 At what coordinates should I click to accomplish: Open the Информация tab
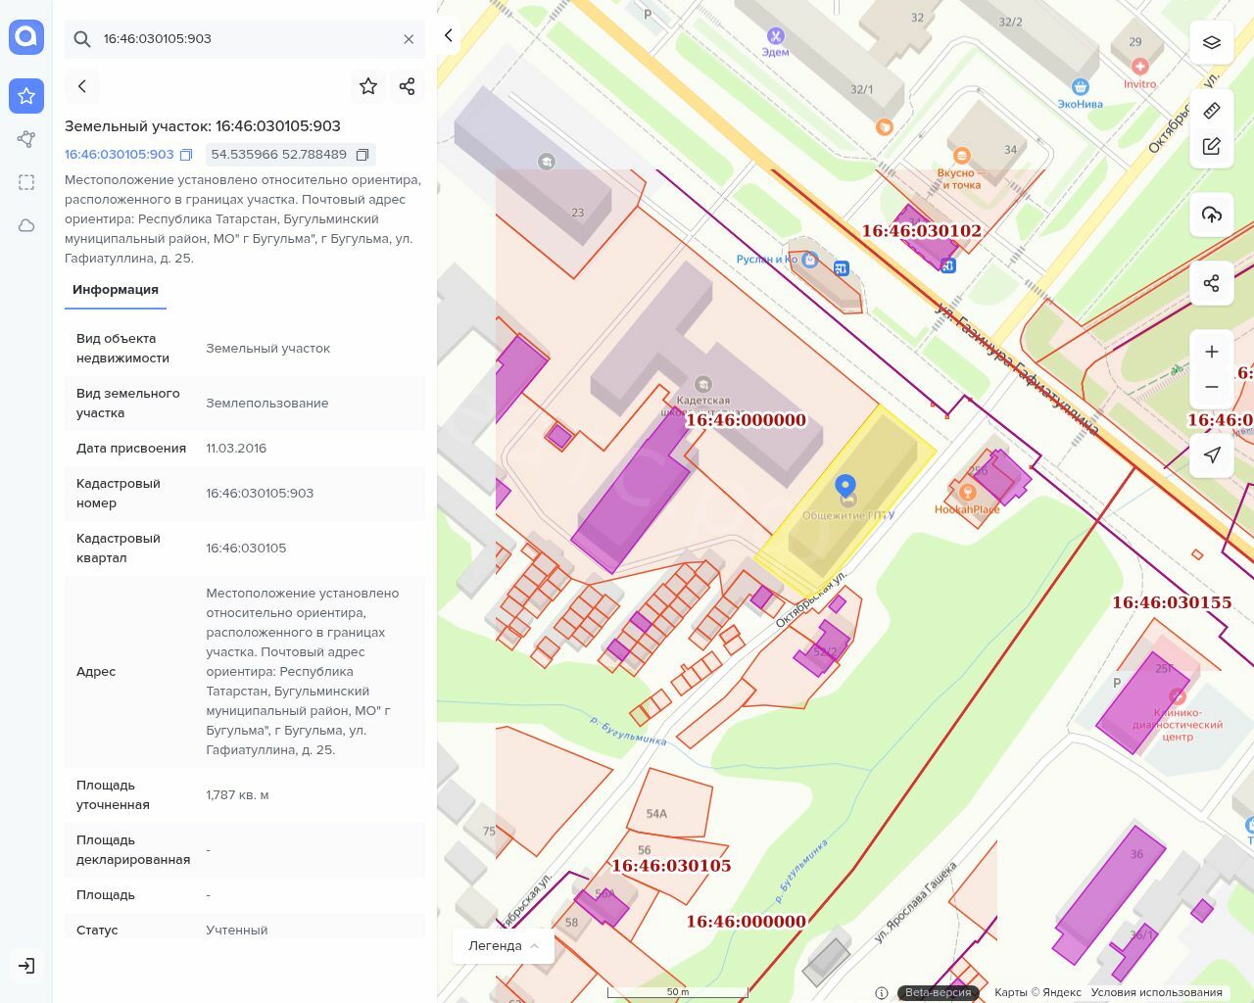tap(116, 290)
